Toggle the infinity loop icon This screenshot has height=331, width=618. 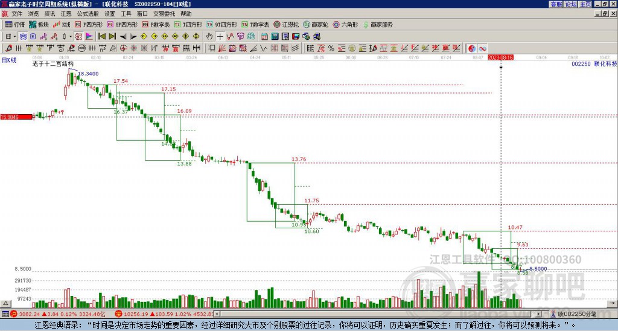click(x=482, y=48)
